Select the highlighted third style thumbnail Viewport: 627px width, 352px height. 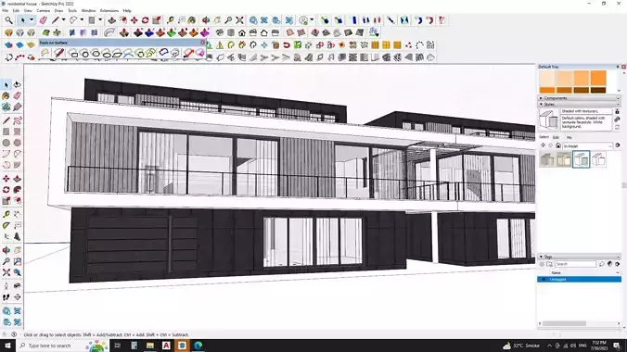pos(581,159)
